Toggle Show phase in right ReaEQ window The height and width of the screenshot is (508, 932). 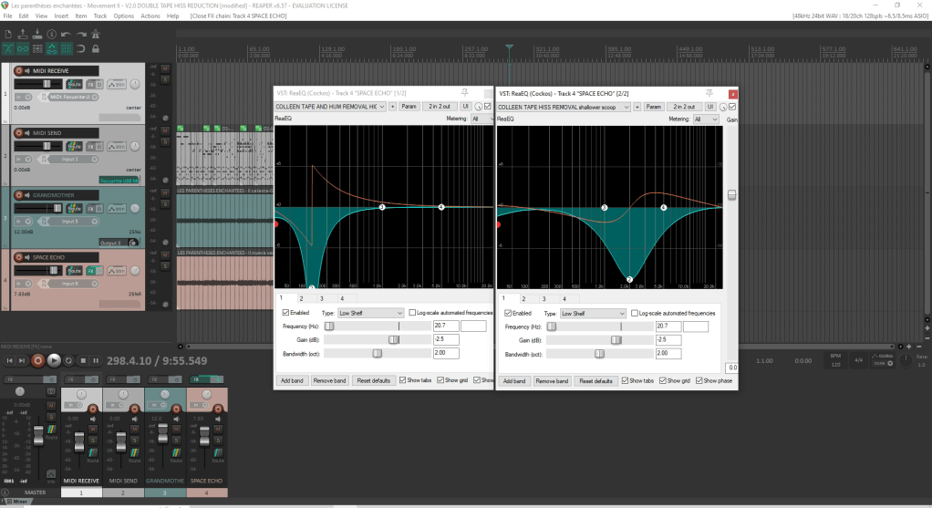pyautogui.click(x=699, y=380)
